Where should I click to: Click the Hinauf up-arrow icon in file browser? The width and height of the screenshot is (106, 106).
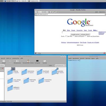4,61
